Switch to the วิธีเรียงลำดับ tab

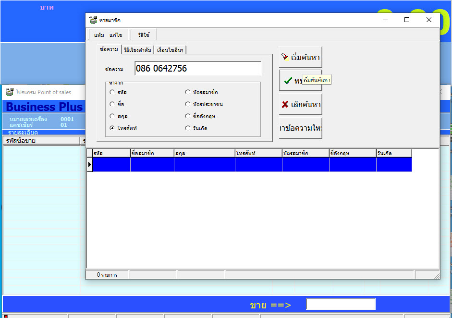(x=137, y=50)
